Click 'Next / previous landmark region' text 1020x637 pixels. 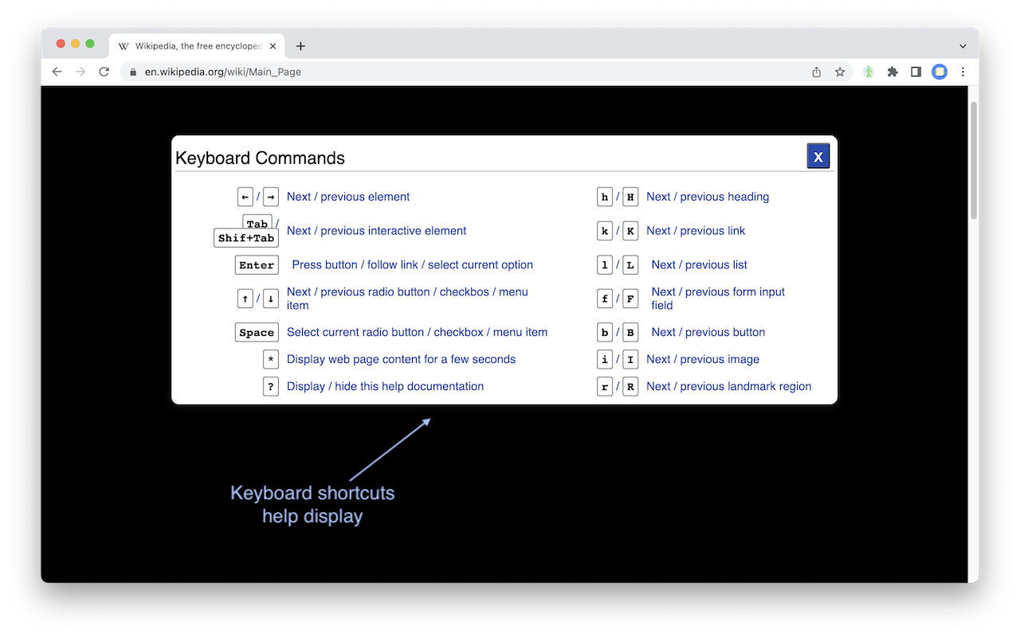tap(729, 387)
